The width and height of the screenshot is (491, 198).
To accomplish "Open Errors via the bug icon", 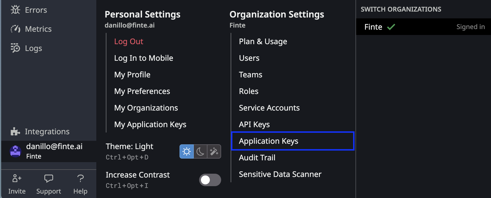I will pyautogui.click(x=15, y=10).
